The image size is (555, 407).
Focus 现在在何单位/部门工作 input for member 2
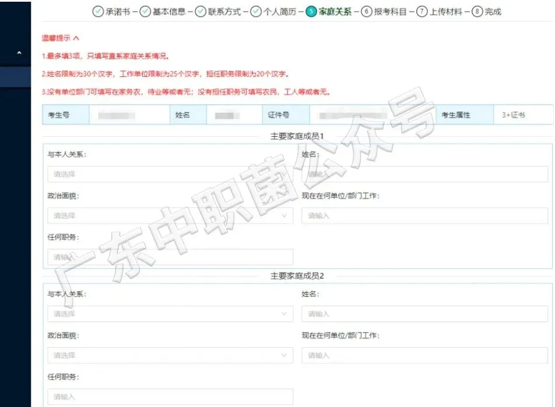[x=425, y=355]
